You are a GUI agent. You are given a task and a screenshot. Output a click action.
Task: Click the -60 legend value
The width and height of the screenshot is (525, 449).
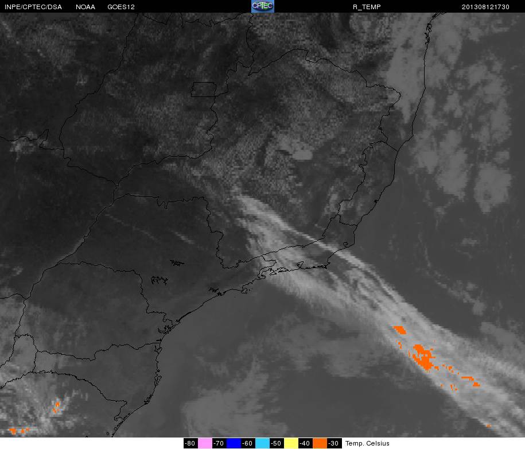tap(248, 443)
